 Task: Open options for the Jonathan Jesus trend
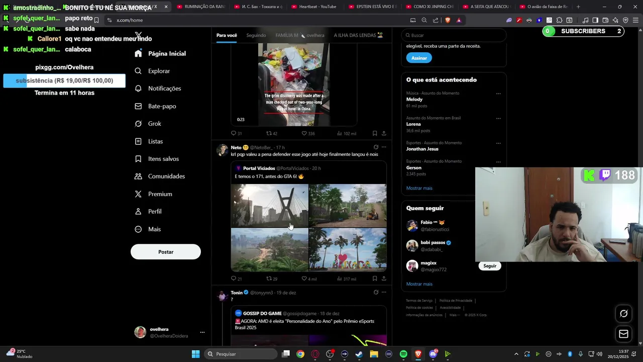point(498,143)
